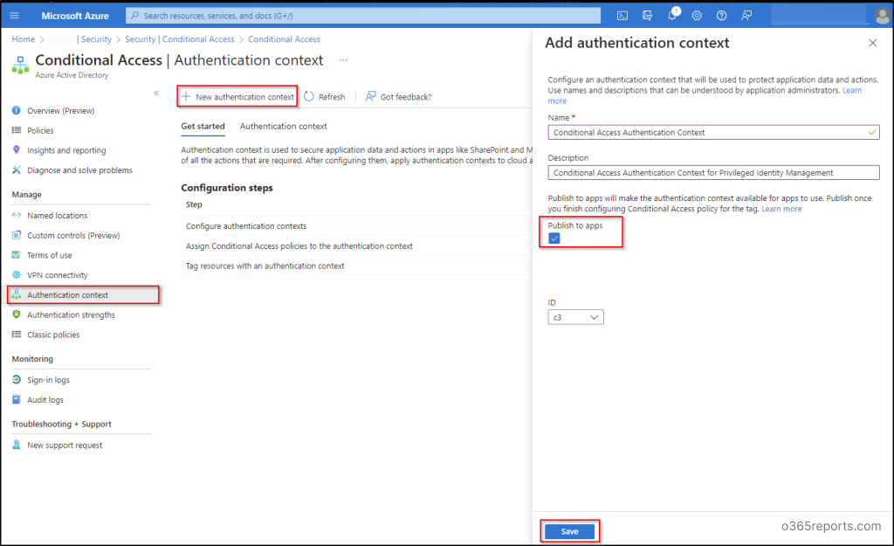894x546 pixels.
Task: Click the last Conditional Access breadcrumb
Action: coord(284,39)
